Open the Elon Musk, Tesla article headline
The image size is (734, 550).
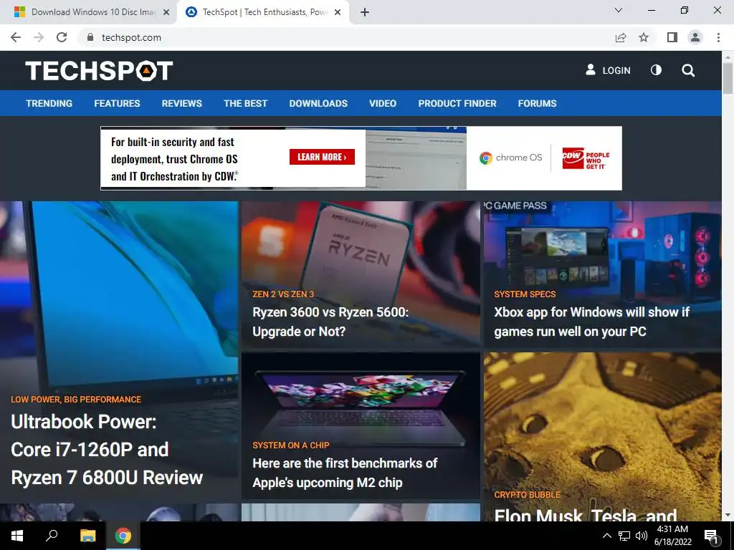tap(586, 514)
